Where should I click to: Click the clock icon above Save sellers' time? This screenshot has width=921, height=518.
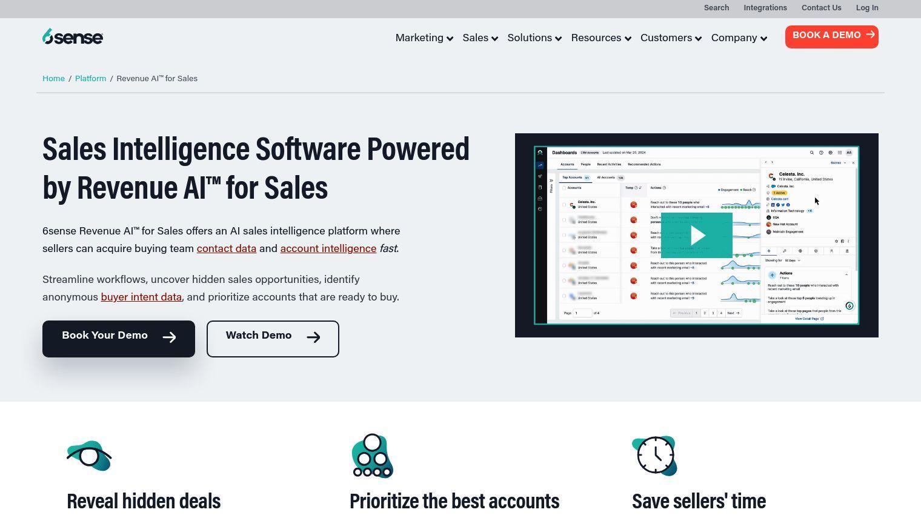[654, 456]
